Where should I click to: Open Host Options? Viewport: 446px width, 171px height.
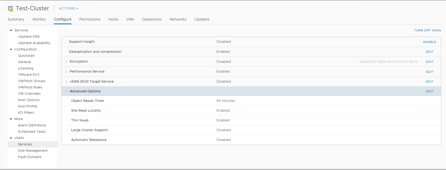29,100
